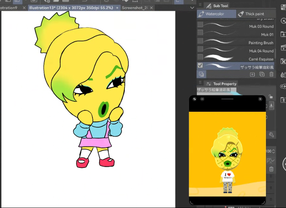Image resolution: width=286 pixels, height=208 pixels.
Task: Click the stepper arrows beside value 100
Action: (x=273, y=151)
